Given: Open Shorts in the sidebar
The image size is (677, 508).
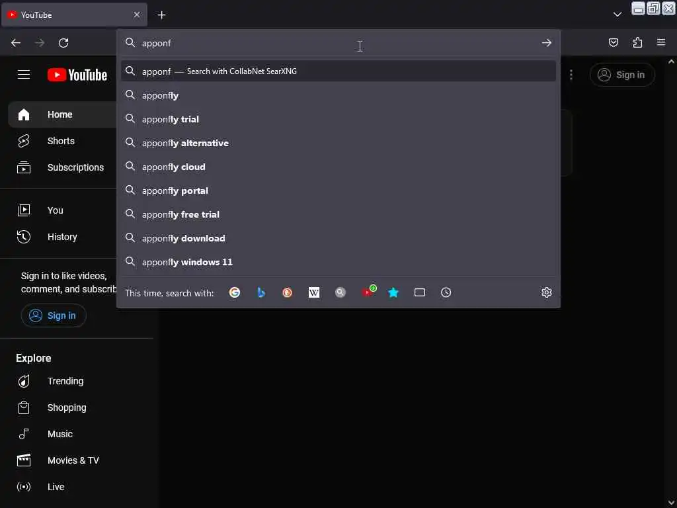Looking at the screenshot, I should tap(63, 141).
